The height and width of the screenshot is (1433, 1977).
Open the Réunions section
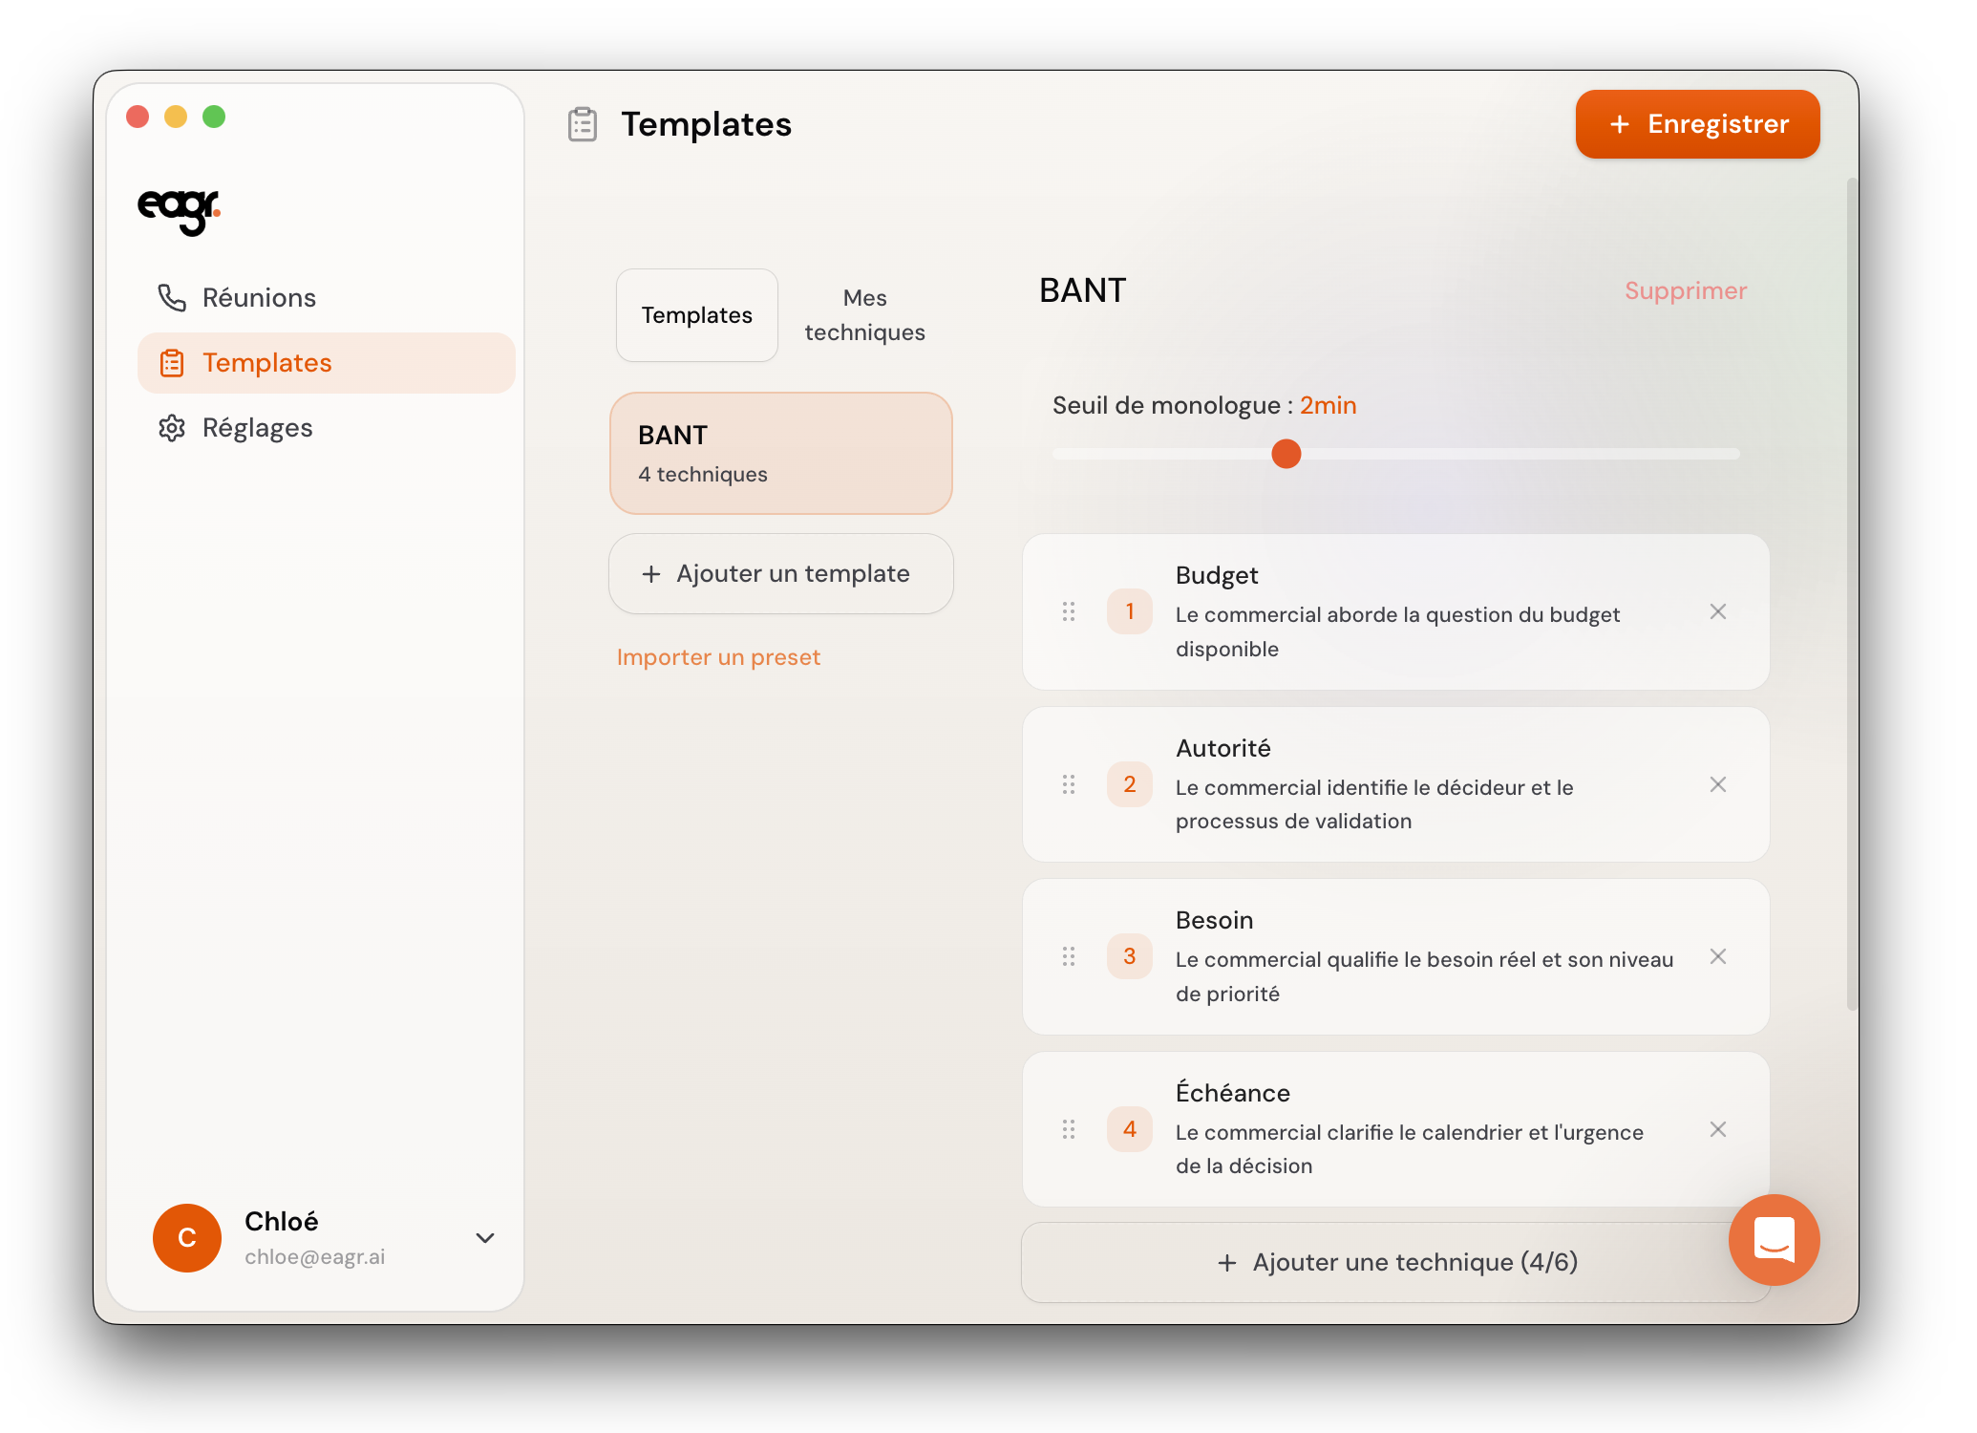point(258,298)
